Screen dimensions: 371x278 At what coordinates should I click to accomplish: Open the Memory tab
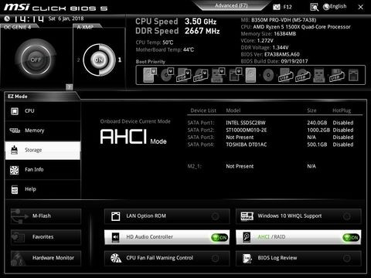click(x=43, y=131)
